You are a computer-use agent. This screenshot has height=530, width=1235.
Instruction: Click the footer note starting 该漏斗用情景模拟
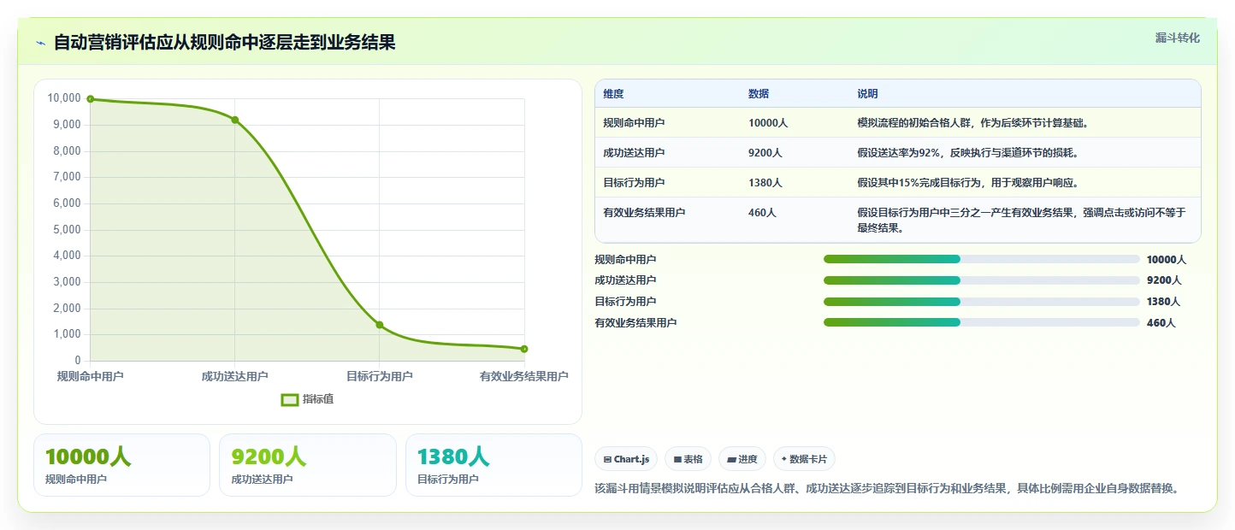click(889, 489)
